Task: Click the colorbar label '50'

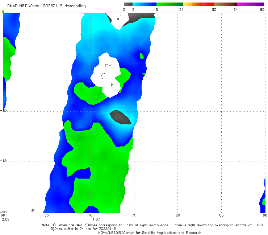Action: (x=214, y=9)
